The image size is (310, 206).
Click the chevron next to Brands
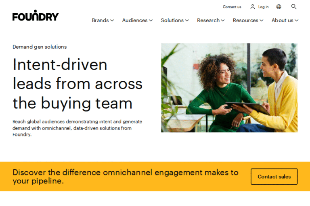coord(112,21)
